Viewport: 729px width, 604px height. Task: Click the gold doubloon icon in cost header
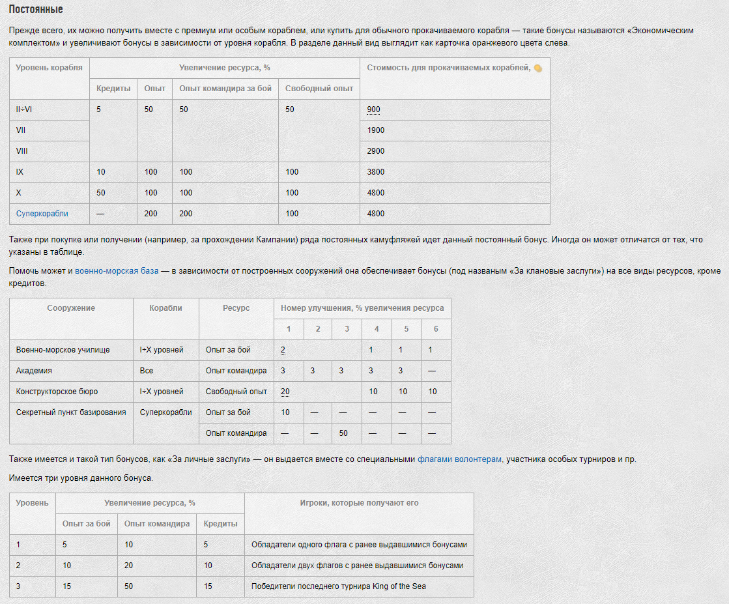tap(537, 68)
